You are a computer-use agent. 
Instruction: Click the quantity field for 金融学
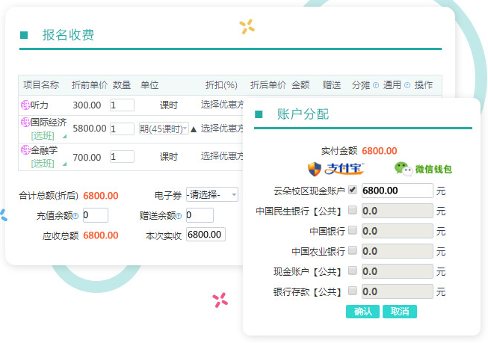click(122, 157)
